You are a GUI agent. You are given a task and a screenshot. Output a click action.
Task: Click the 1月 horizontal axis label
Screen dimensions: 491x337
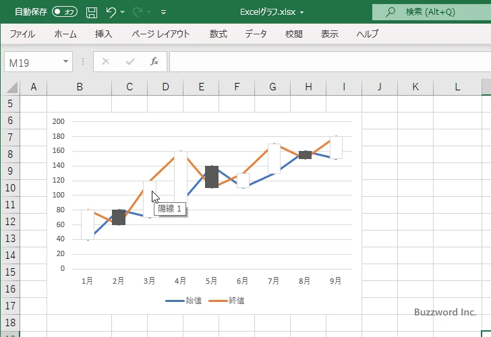[x=87, y=280]
